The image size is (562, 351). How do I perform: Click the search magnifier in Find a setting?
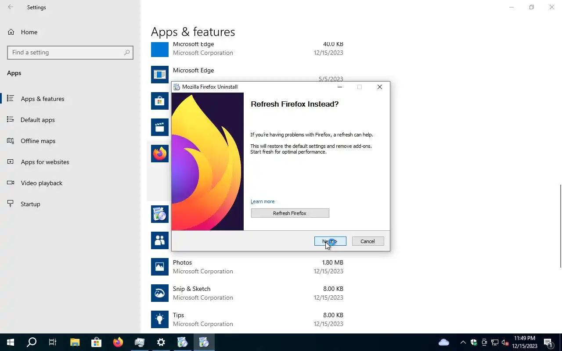(127, 52)
